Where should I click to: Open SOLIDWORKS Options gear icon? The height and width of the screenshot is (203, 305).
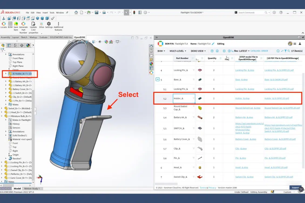point(145,12)
